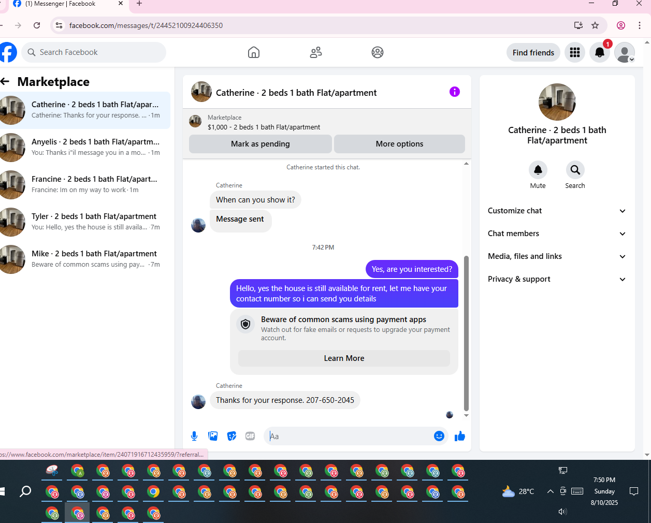
Task: Open the Chrome profile icon
Action: [x=621, y=25]
